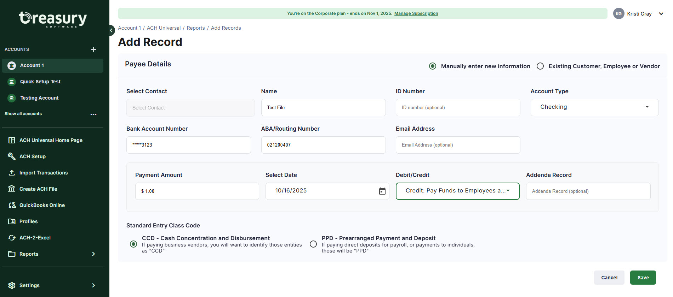Click the Add Records breadcrumb
This screenshot has width=673, height=297.
pyautogui.click(x=226, y=28)
